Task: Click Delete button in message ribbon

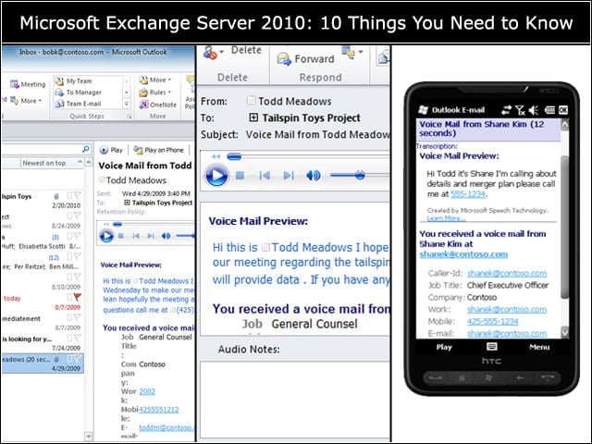Action: 246,50
